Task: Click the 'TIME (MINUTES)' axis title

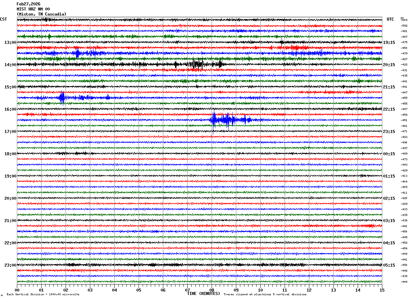Action: point(203,294)
